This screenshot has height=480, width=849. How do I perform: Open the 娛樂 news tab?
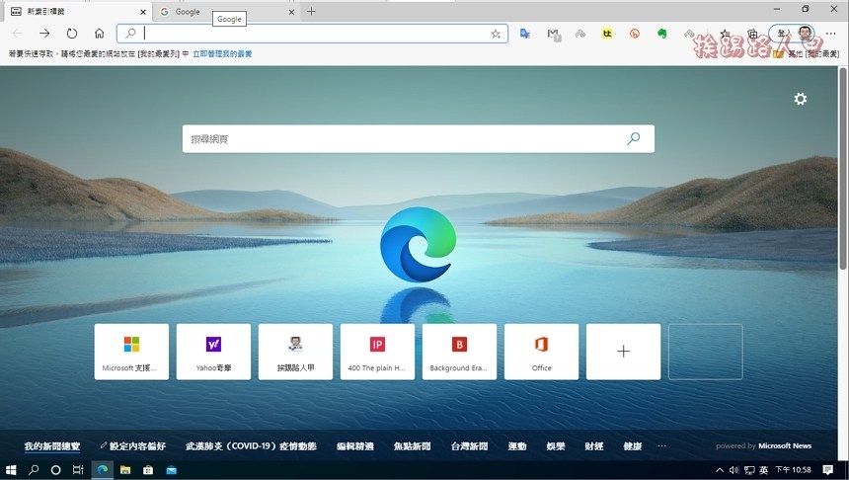(x=556, y=446)
